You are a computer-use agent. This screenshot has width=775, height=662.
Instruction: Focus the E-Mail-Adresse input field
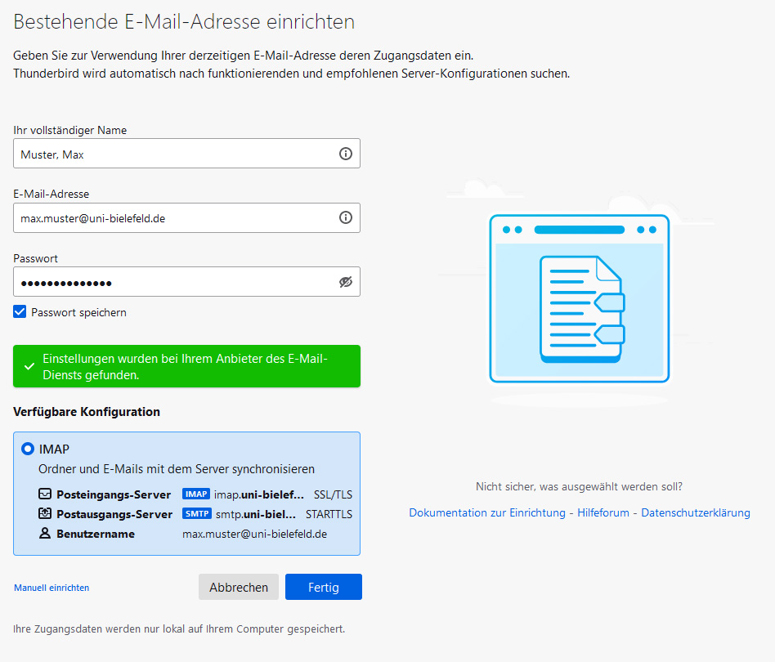click(x=172, y=218)
